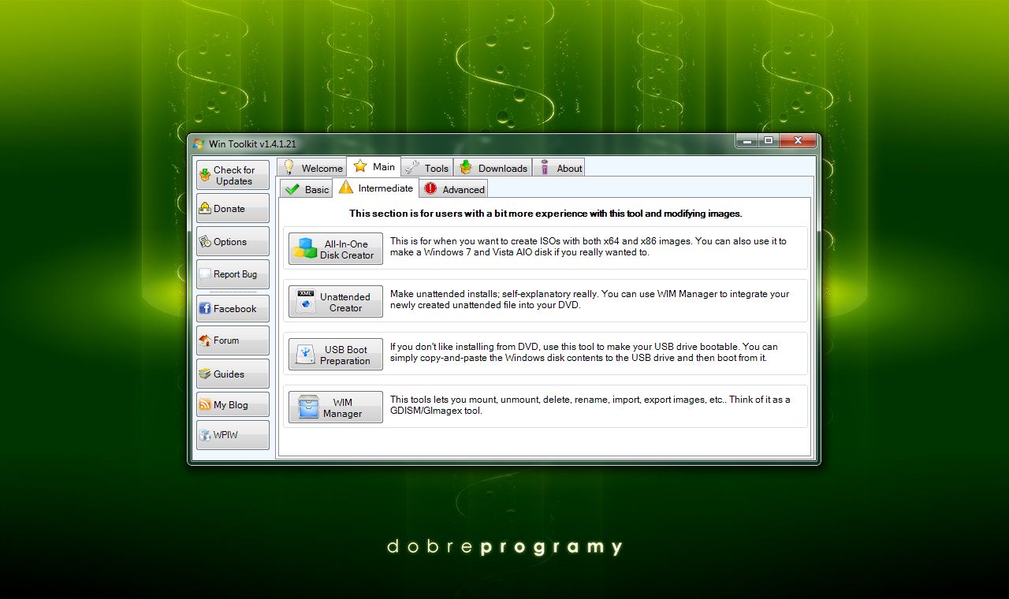Screen dimensions: 1009x599
Task: Launch the Unattended Creator tool
Action: [336, 301]
